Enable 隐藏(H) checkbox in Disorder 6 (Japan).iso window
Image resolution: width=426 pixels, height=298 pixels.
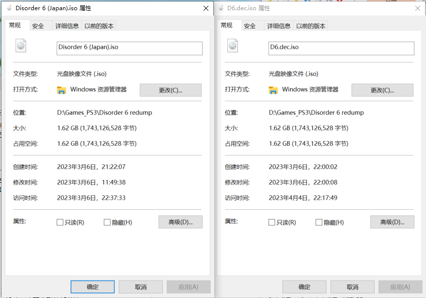click(107, 222)
